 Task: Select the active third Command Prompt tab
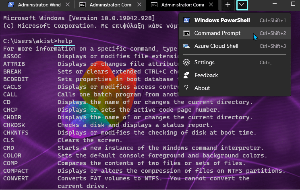click(182, 5)
